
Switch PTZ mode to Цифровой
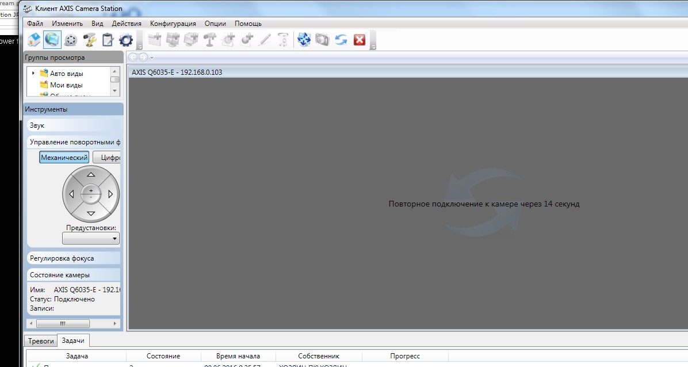(x=107, y=158)
